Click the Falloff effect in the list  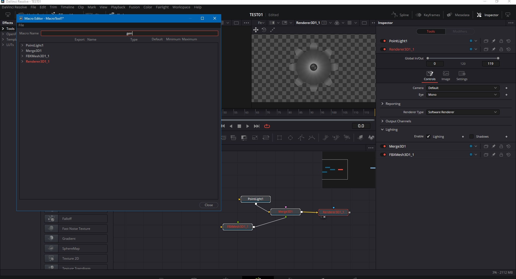click(x=76, y=219)
